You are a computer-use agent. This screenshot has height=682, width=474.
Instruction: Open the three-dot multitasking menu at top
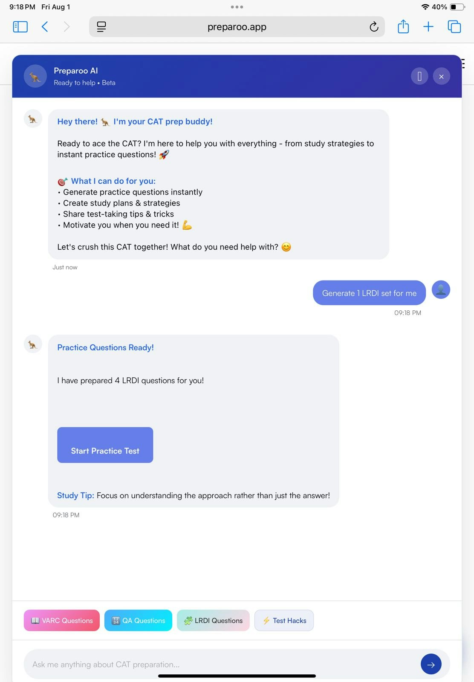coord(237,7)
